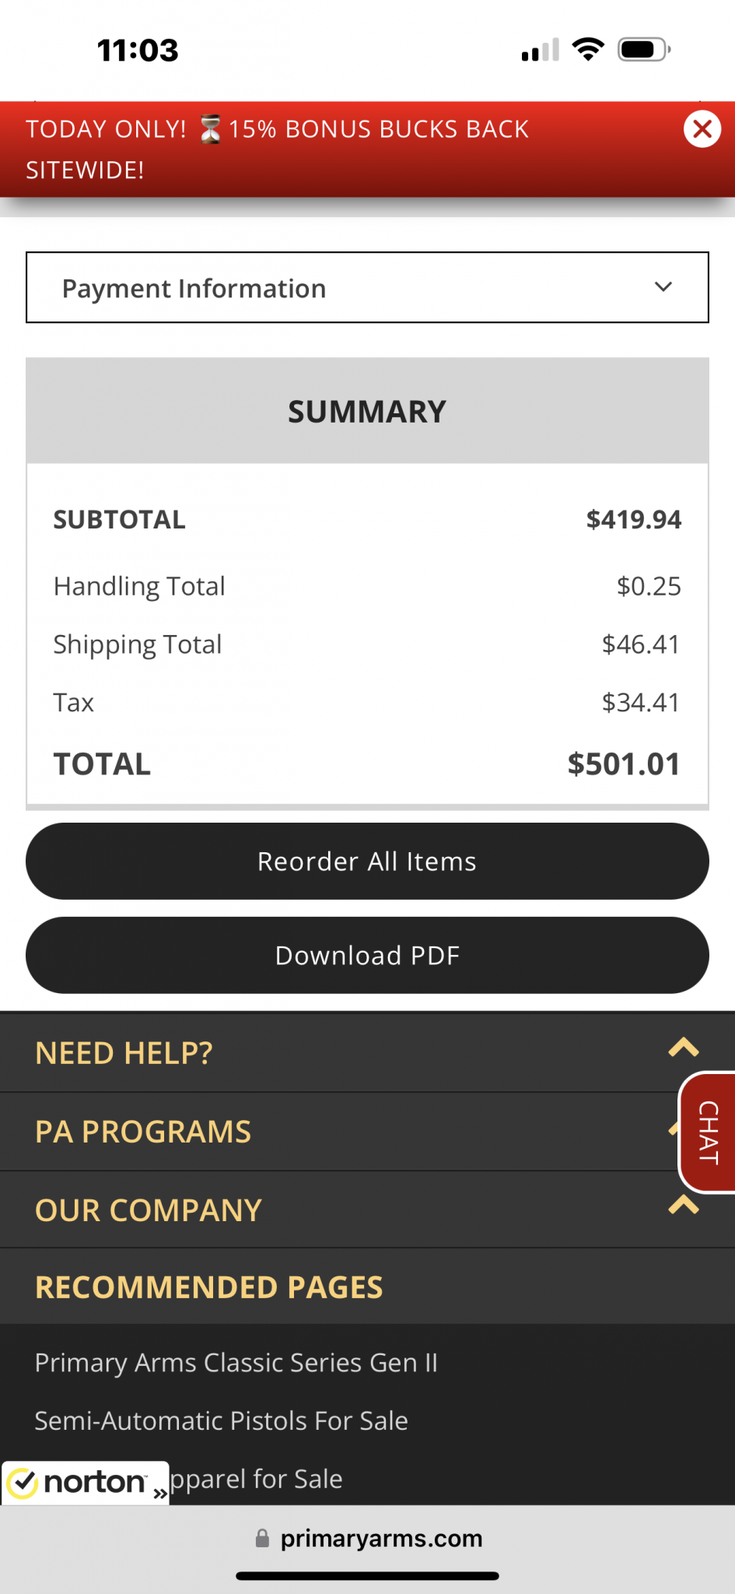The image size is (735, 1594).
Task: Tap the cellular signal bars icon
Action: 541,50
